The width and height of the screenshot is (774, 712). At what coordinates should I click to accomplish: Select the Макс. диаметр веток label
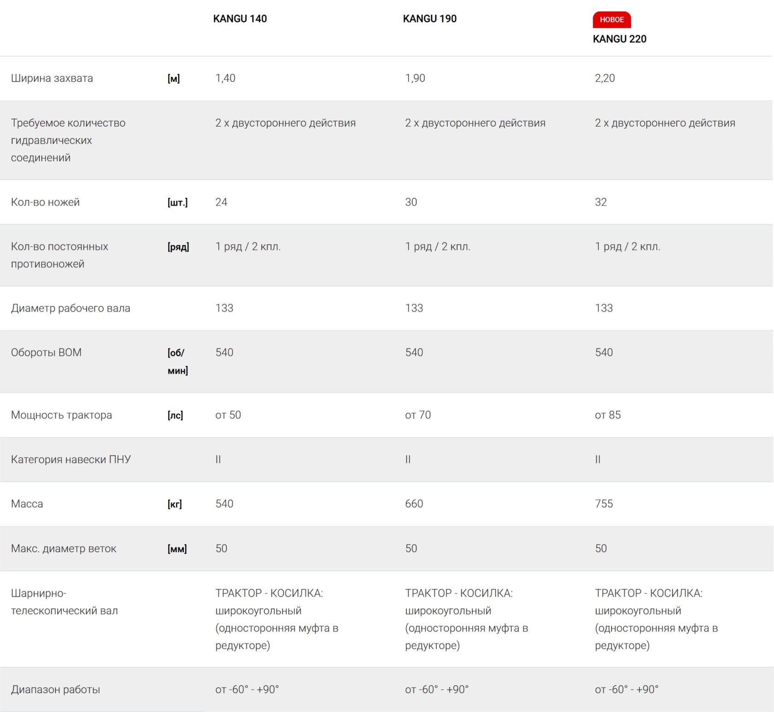[x=64, y=549]
